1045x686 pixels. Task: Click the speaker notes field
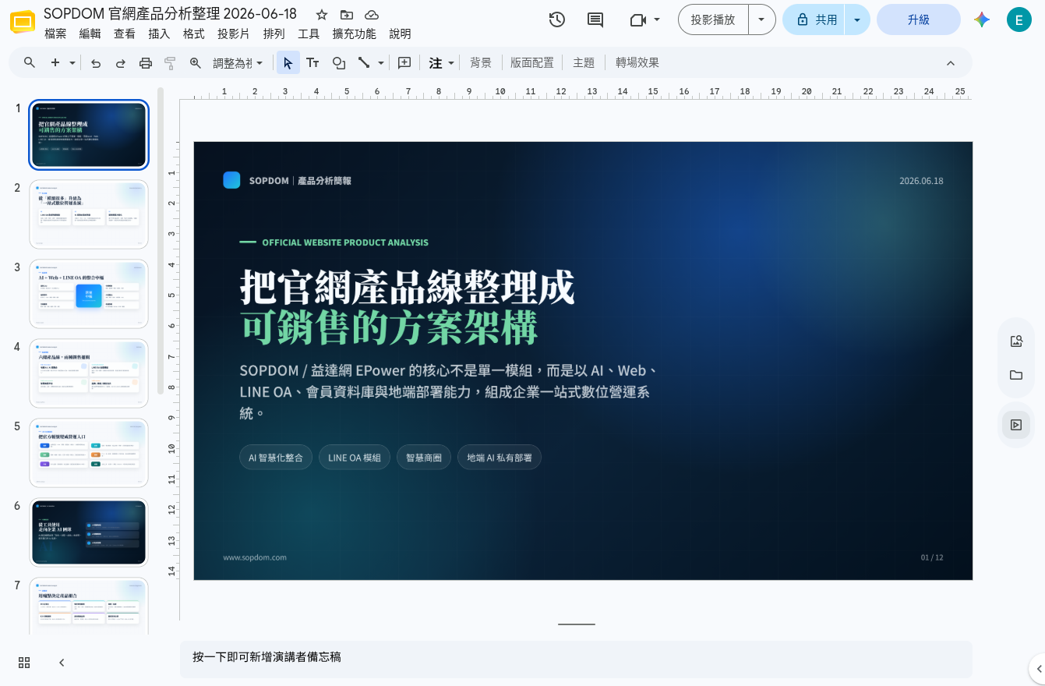pos(576,659)
